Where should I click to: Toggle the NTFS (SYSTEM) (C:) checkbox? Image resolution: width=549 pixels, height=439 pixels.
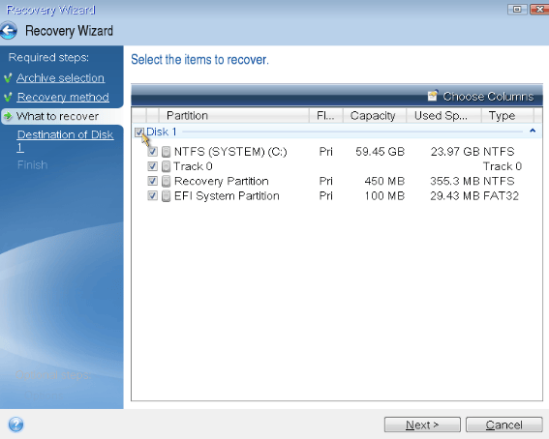click(x=152, y=152)
